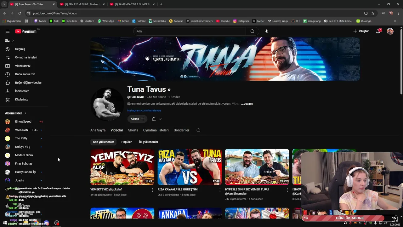Open the account avatar menu
403x227 pixels.
click(x=390, y=31)
